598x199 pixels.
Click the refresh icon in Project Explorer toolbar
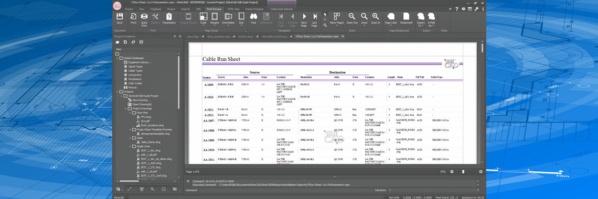[133, 42]
